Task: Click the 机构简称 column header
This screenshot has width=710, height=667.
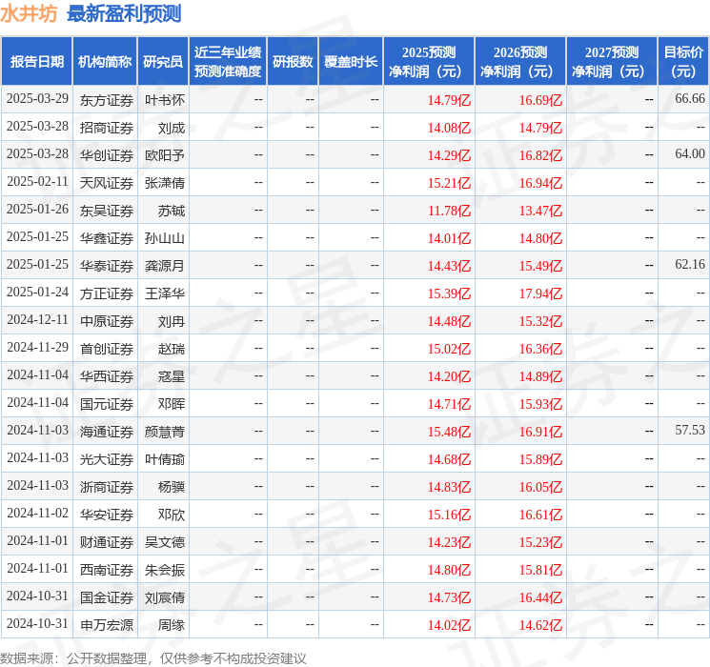Action: 105,62
